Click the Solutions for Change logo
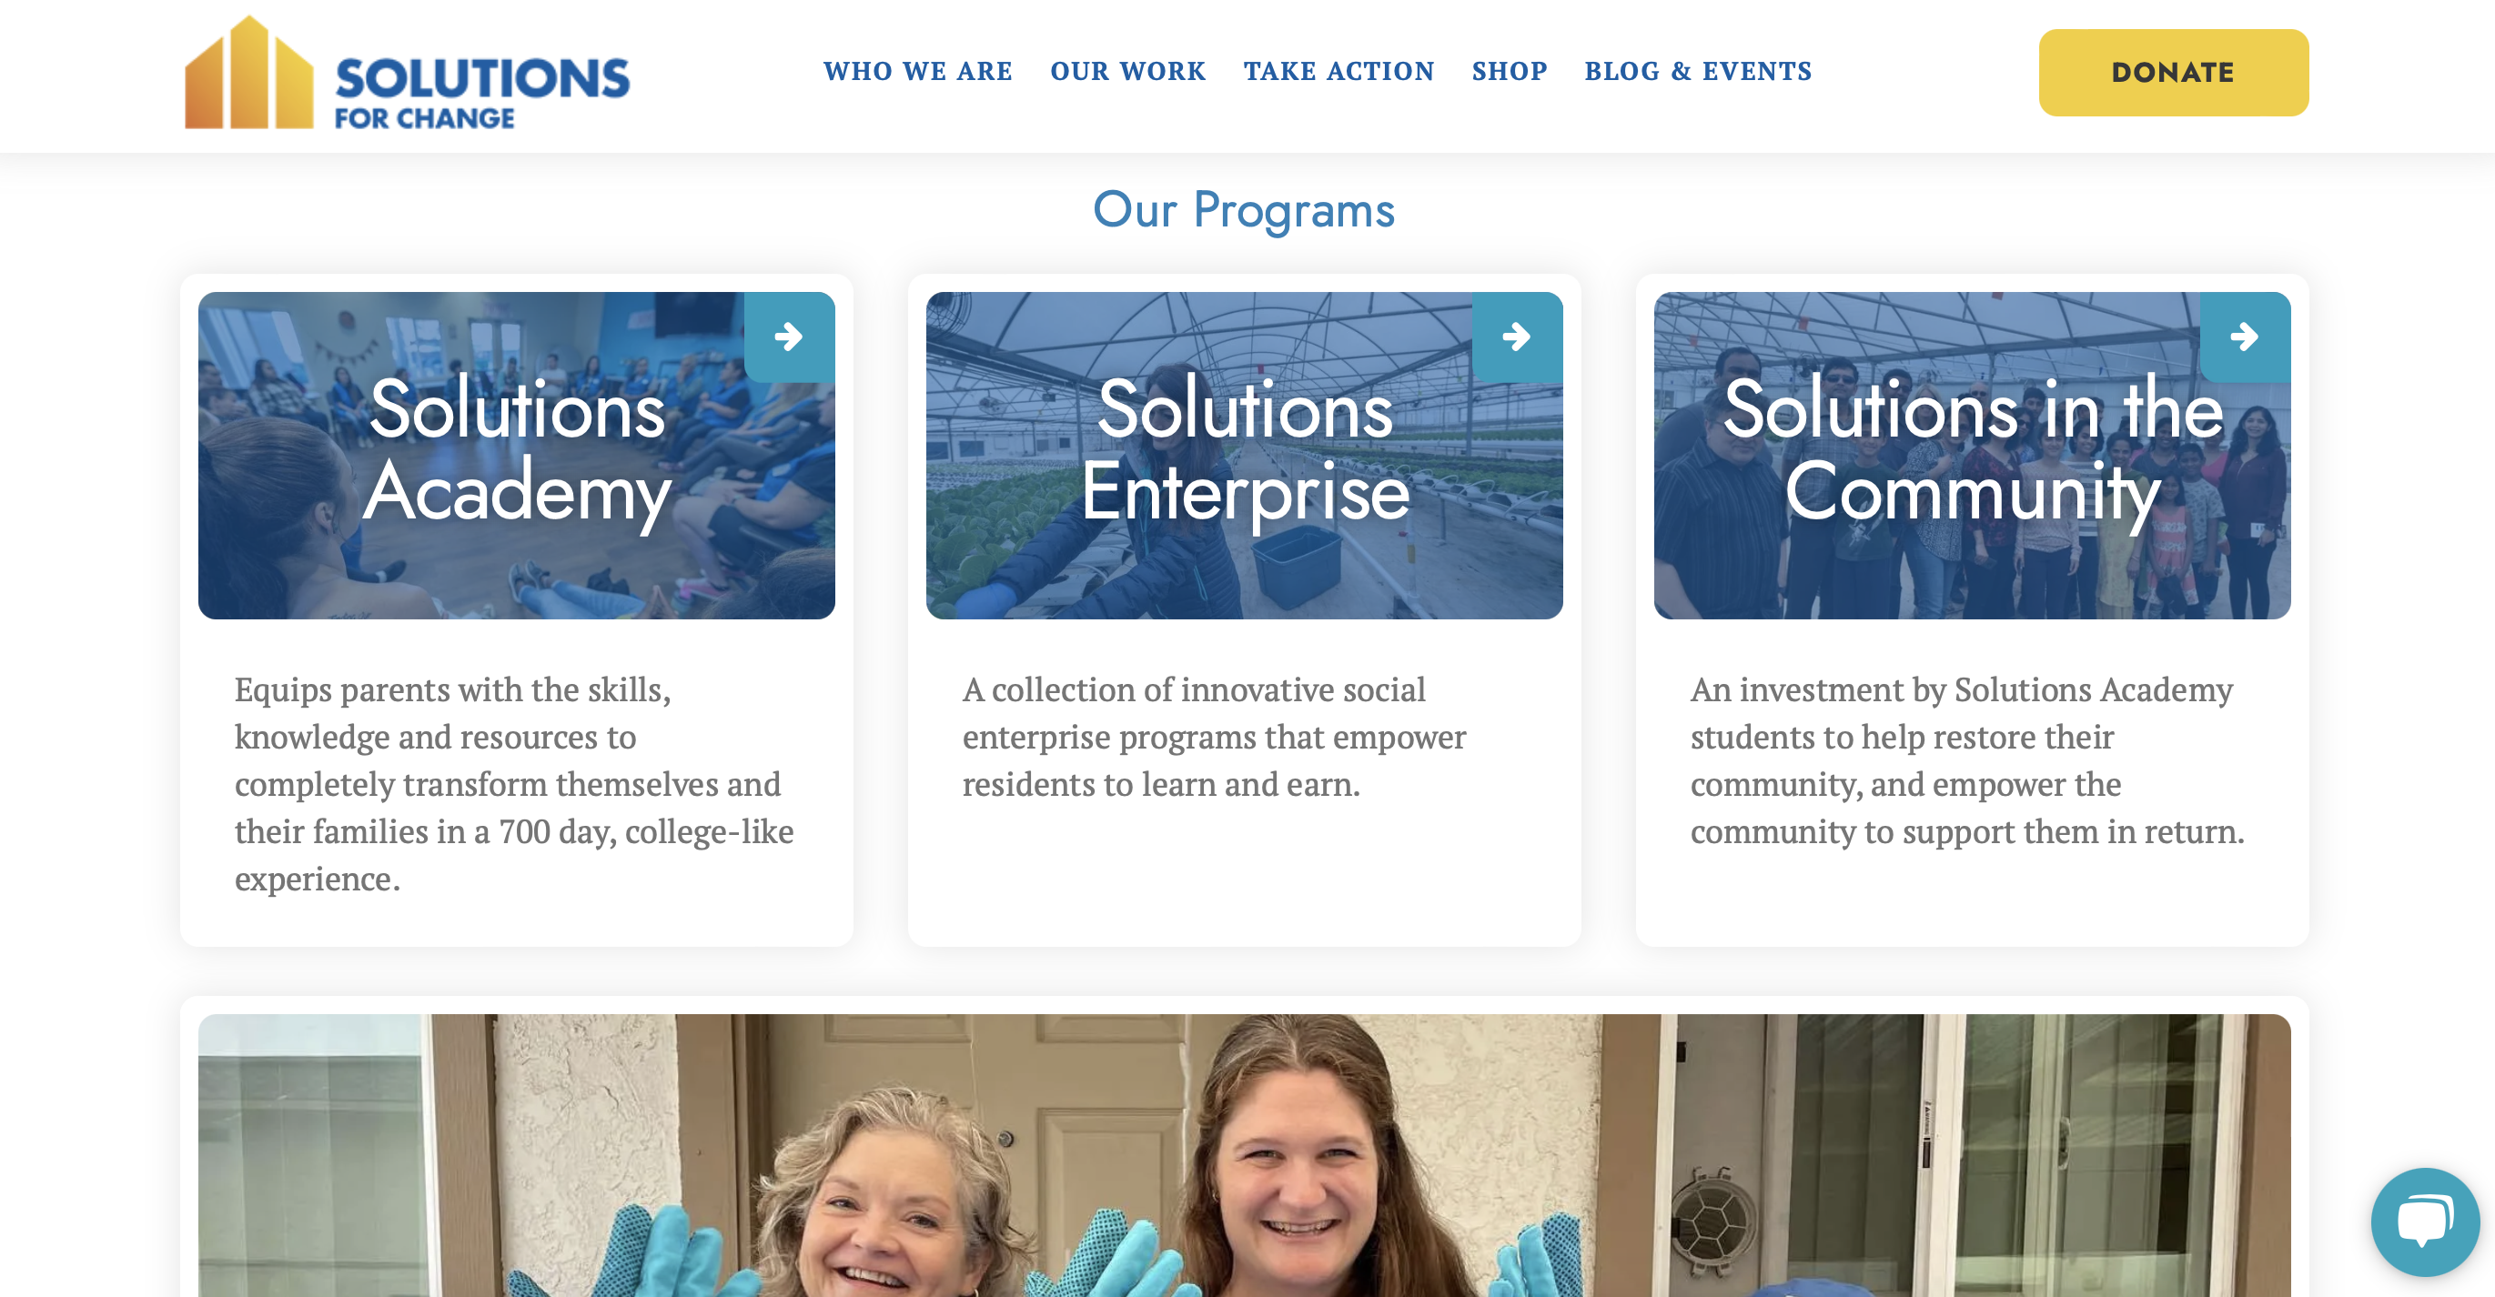 (x=407, y=74)
